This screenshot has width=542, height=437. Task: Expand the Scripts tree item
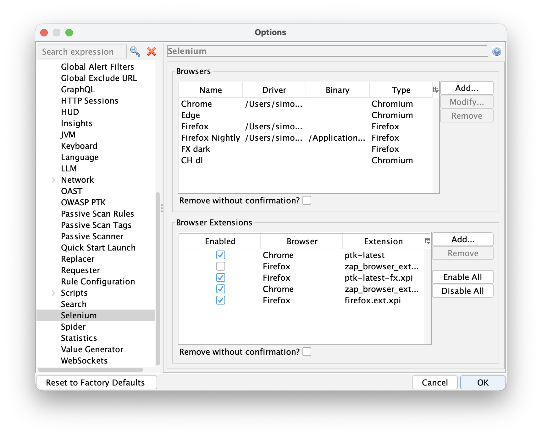[53, 293]
